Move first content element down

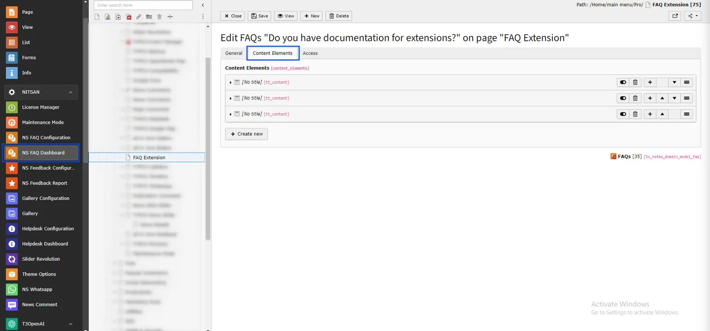[x=674, y=82]
